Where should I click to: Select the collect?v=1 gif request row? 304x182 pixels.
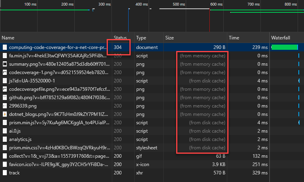coord(56,156)
